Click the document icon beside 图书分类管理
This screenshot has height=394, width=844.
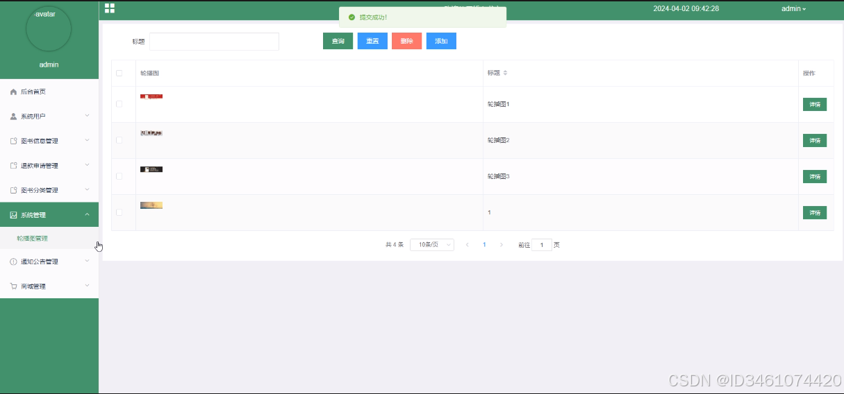pyautogui.click(x=13, y=190)
